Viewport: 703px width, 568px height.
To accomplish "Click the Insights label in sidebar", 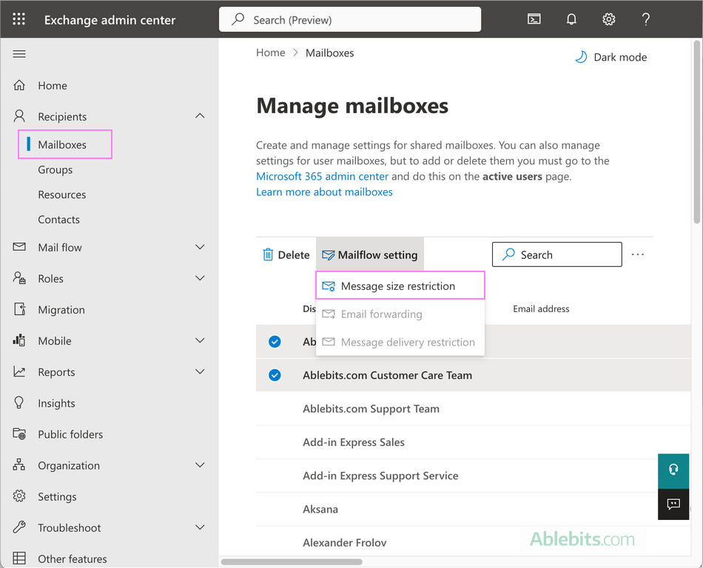I will 56,403.
